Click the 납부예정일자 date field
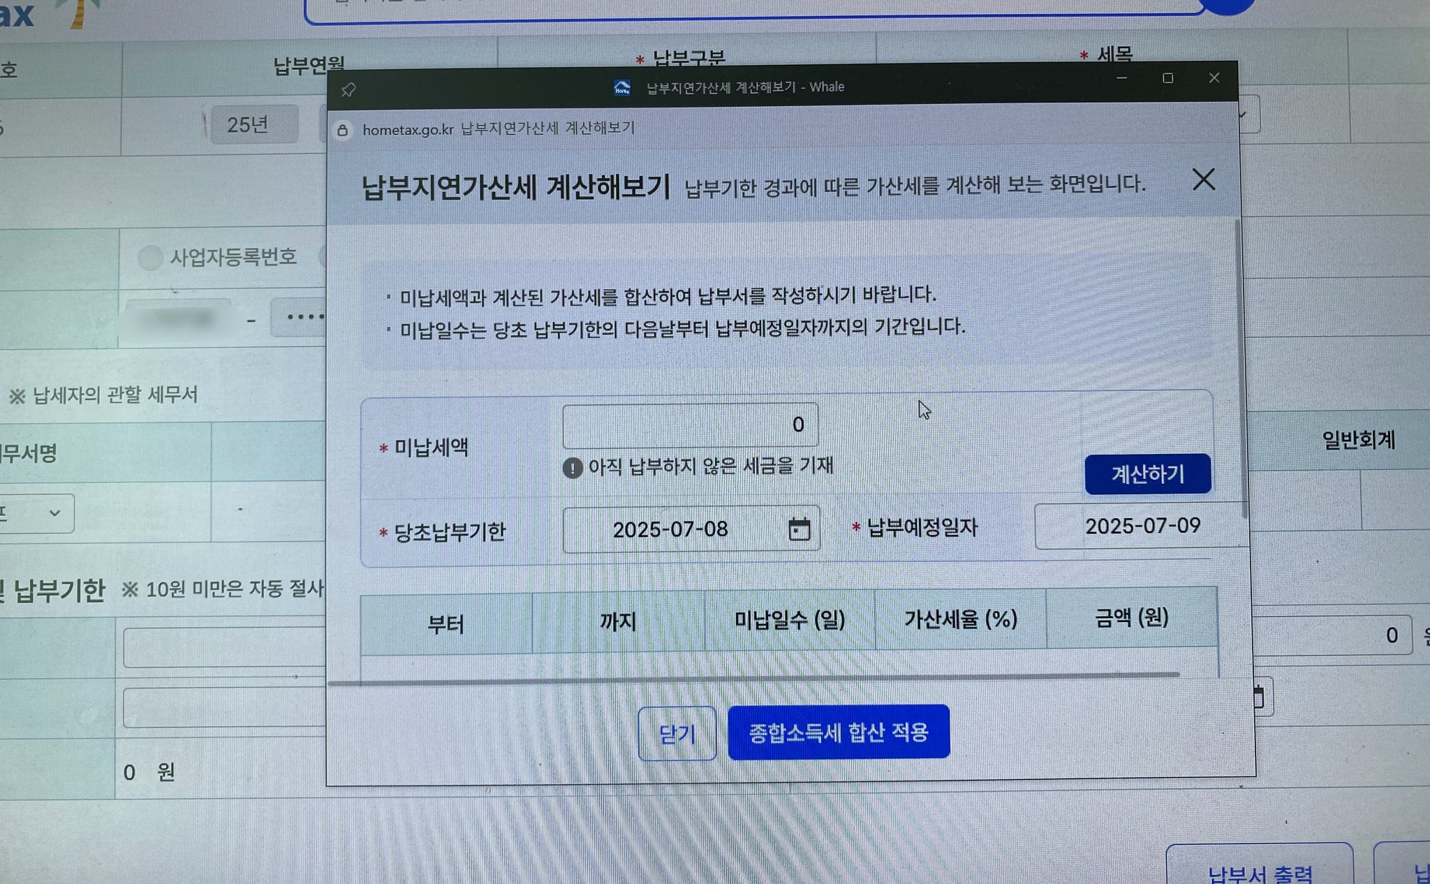Viewport: 1430px width, 884px height. click(x=1141, y=526)
